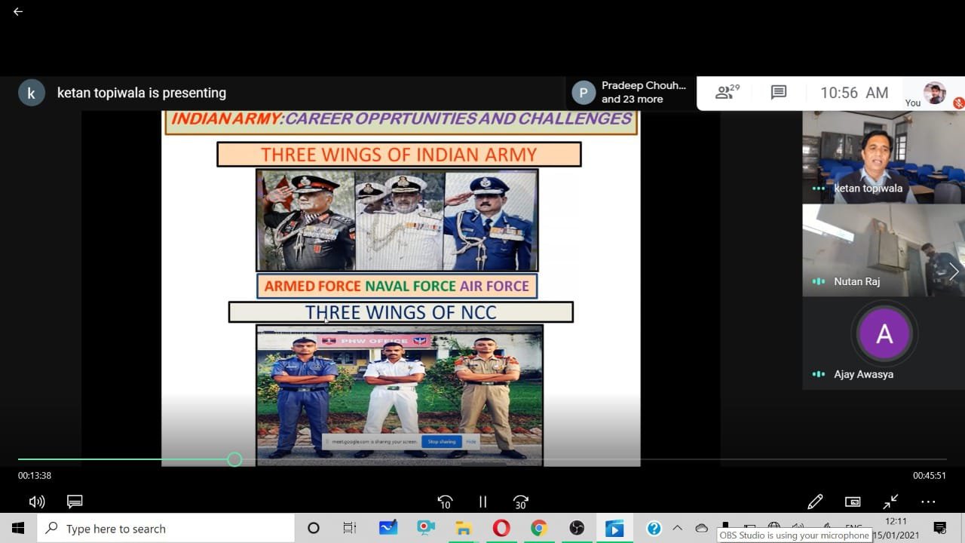
Task: Skip back 10 seconds
Action: pyautogui.click(x=445, y=502)
